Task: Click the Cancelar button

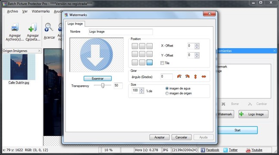Action: pos(181,137)
